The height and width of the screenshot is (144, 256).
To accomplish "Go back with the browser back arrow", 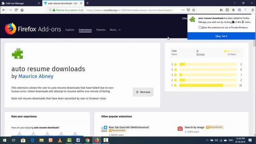I will click(x=4, y=10).
